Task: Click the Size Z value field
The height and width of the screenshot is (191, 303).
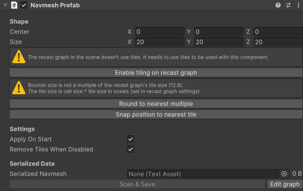Action: [278, 42]
